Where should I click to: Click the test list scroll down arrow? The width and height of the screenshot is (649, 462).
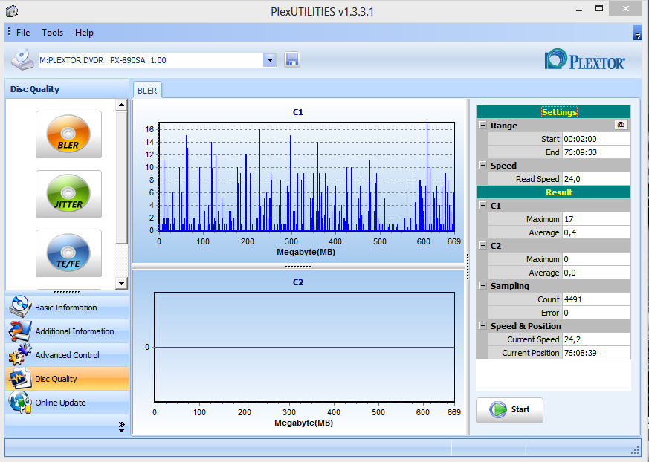(121, 283)
